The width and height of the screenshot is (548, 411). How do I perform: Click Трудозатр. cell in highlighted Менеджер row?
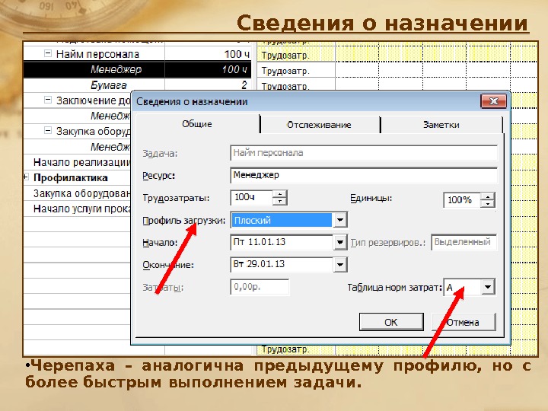tap(296, 71)
